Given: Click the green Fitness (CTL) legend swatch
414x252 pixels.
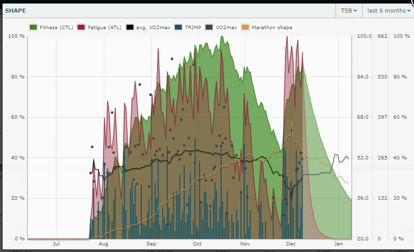Looking at the screenshot, I should click(x=34, y=28).
